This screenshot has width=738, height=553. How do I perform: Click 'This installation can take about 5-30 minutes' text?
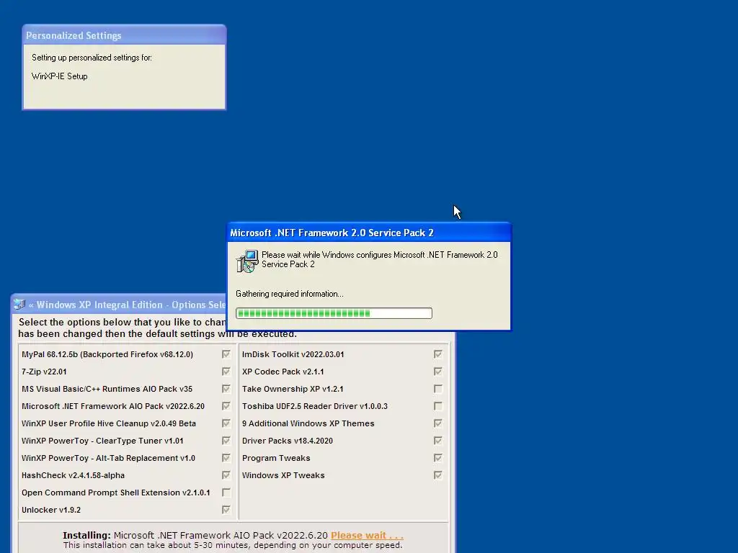pyautogui.click(x=233, y=546)
